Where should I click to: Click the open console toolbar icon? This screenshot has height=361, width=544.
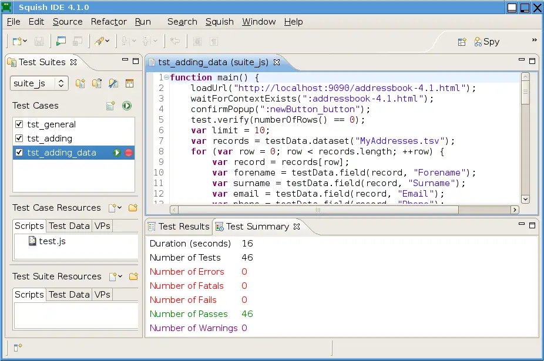[x=61, y=41]
